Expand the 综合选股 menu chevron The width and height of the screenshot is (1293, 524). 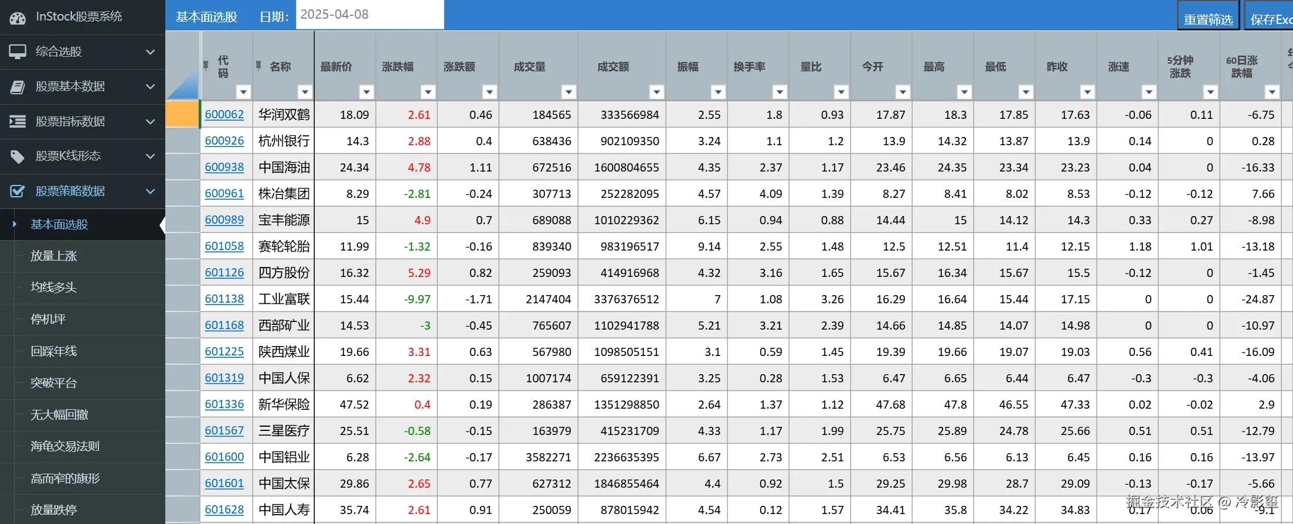click(150, 52)
